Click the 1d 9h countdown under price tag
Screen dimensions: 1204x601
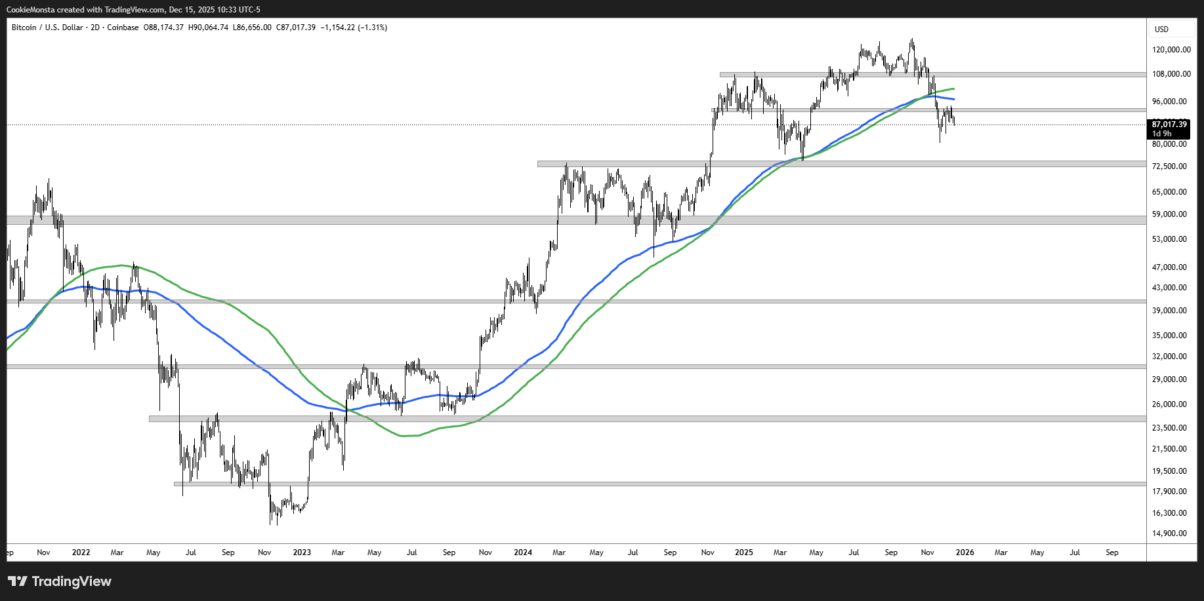1161,134
